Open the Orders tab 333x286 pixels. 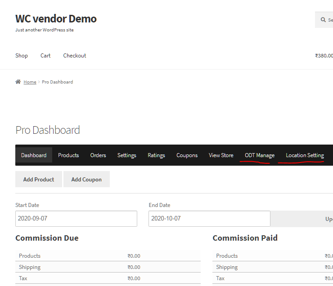[x=98, y=155]
